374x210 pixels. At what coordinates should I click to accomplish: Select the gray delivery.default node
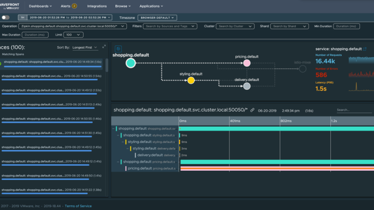247,86
